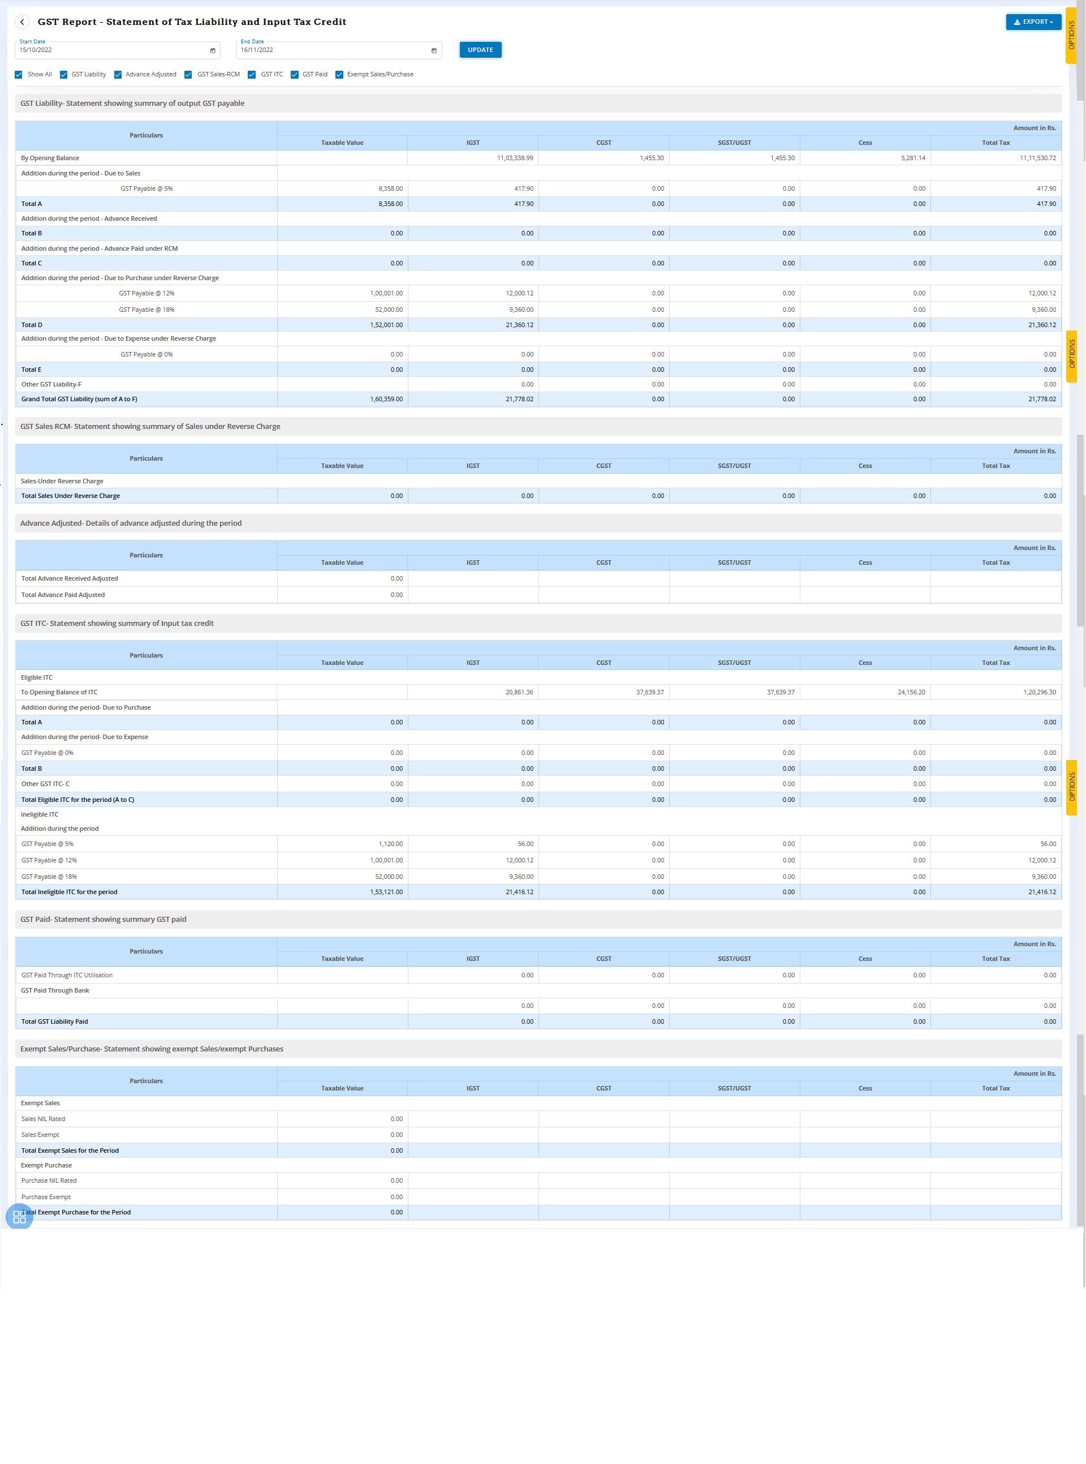Click 'Total GST Liability Paid' row
Viewport: 1086px width, 1464px height.
(538, 1022)
